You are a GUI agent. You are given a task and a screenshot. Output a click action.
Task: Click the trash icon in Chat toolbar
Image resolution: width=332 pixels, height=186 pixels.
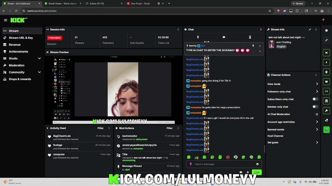[198, 37]
